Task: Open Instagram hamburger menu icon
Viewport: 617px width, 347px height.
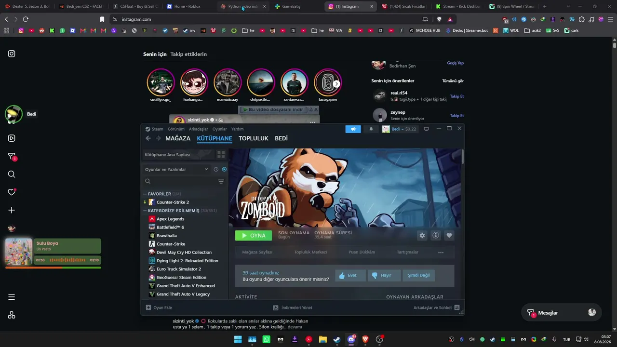Action: [x=12, y=297]
